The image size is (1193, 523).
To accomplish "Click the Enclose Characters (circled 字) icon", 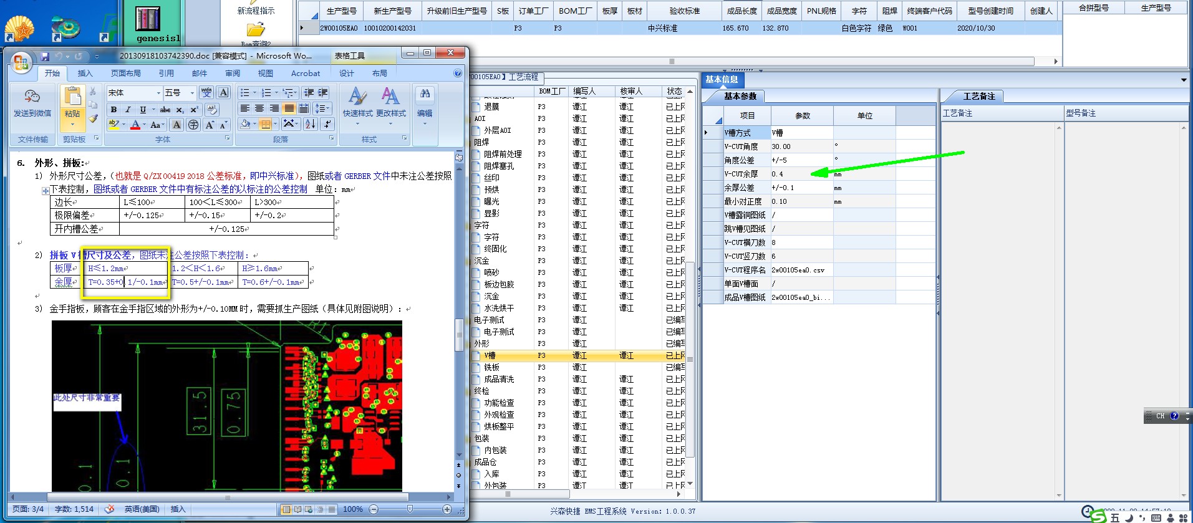I will point(193,125).
